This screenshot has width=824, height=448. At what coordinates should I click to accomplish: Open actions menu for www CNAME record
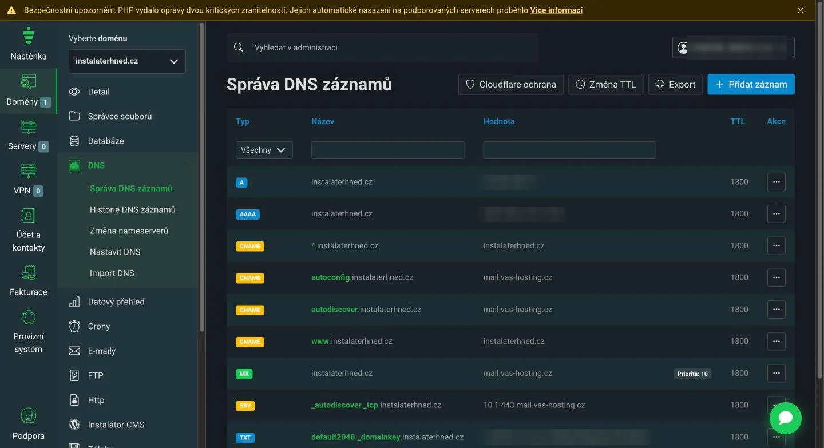(x=776, y=342)
